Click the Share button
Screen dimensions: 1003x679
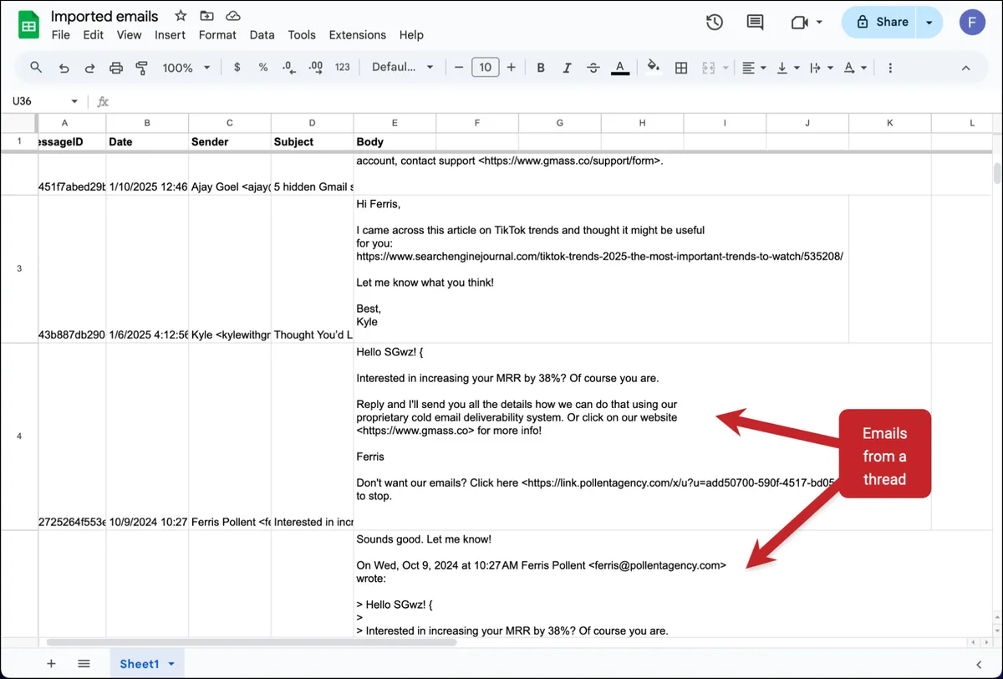coord(879,23)
